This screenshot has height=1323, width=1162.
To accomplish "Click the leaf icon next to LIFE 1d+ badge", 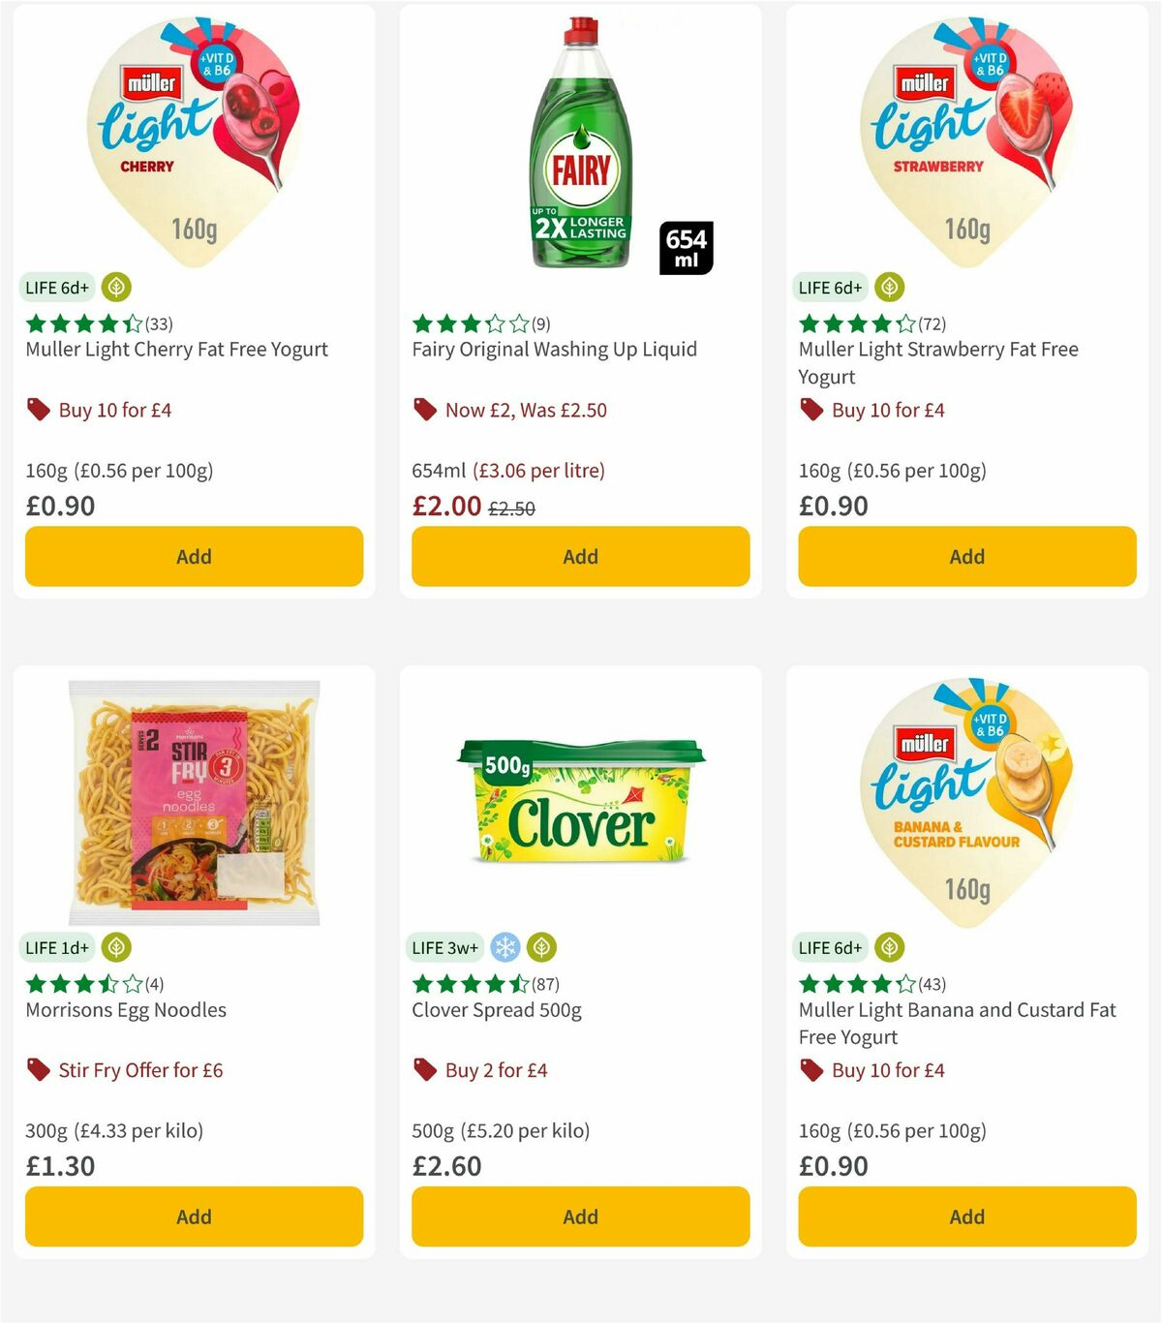I will pos(116,948).
